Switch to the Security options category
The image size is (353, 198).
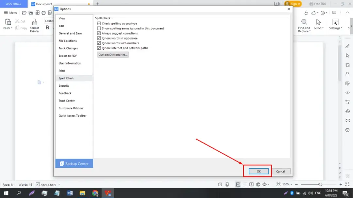[x=64, y=86]
